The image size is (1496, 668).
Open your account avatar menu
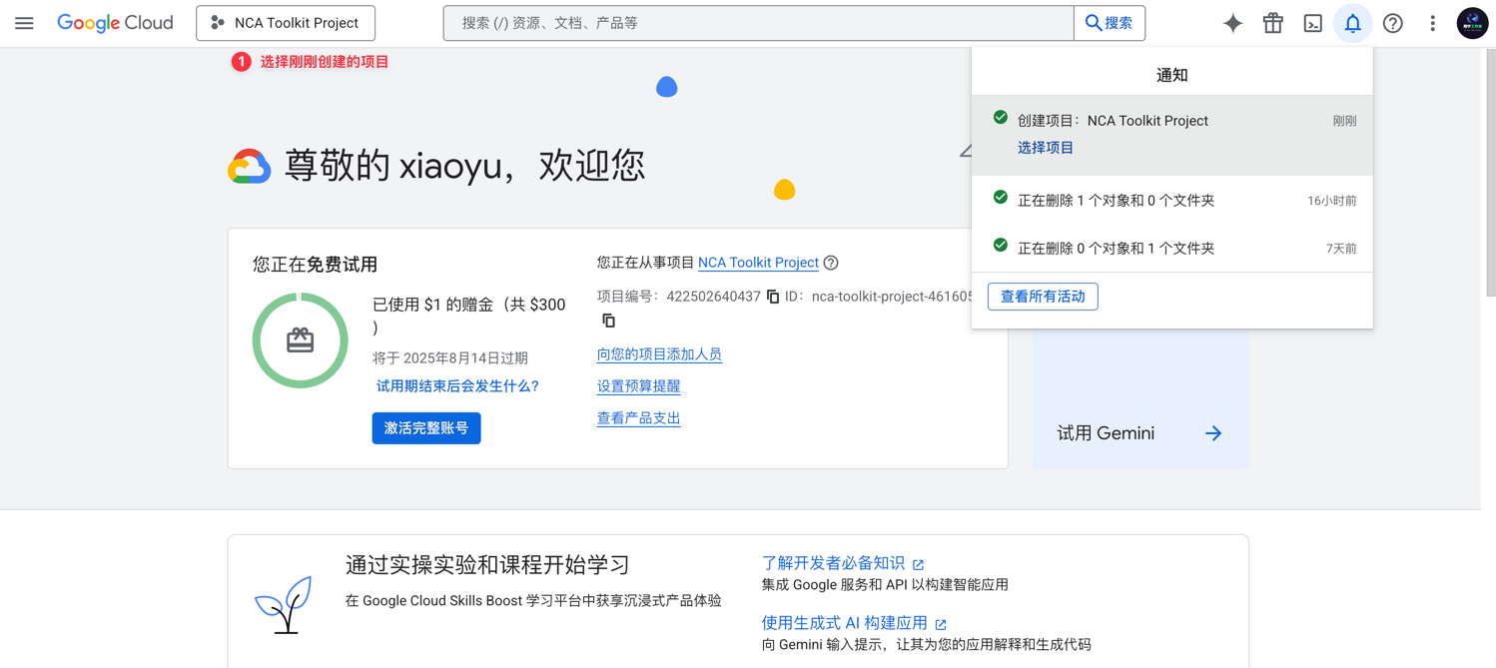point(1472,22)
